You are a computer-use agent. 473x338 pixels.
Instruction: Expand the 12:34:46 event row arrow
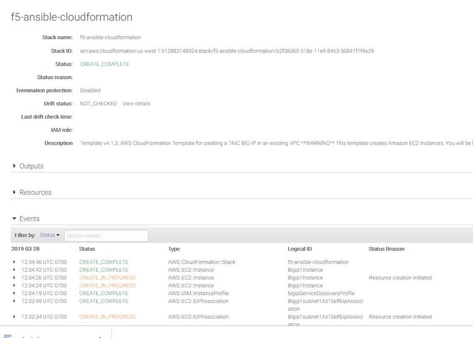pyautogui.click(x=14, y=262)
